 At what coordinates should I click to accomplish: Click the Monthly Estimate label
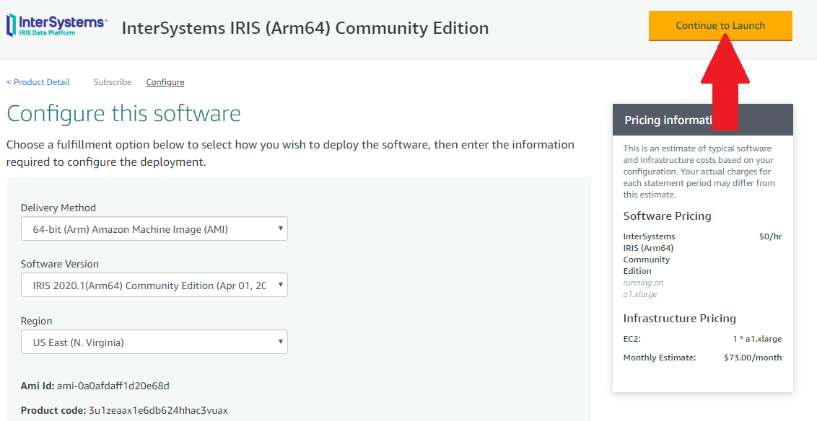pos(660,358)
